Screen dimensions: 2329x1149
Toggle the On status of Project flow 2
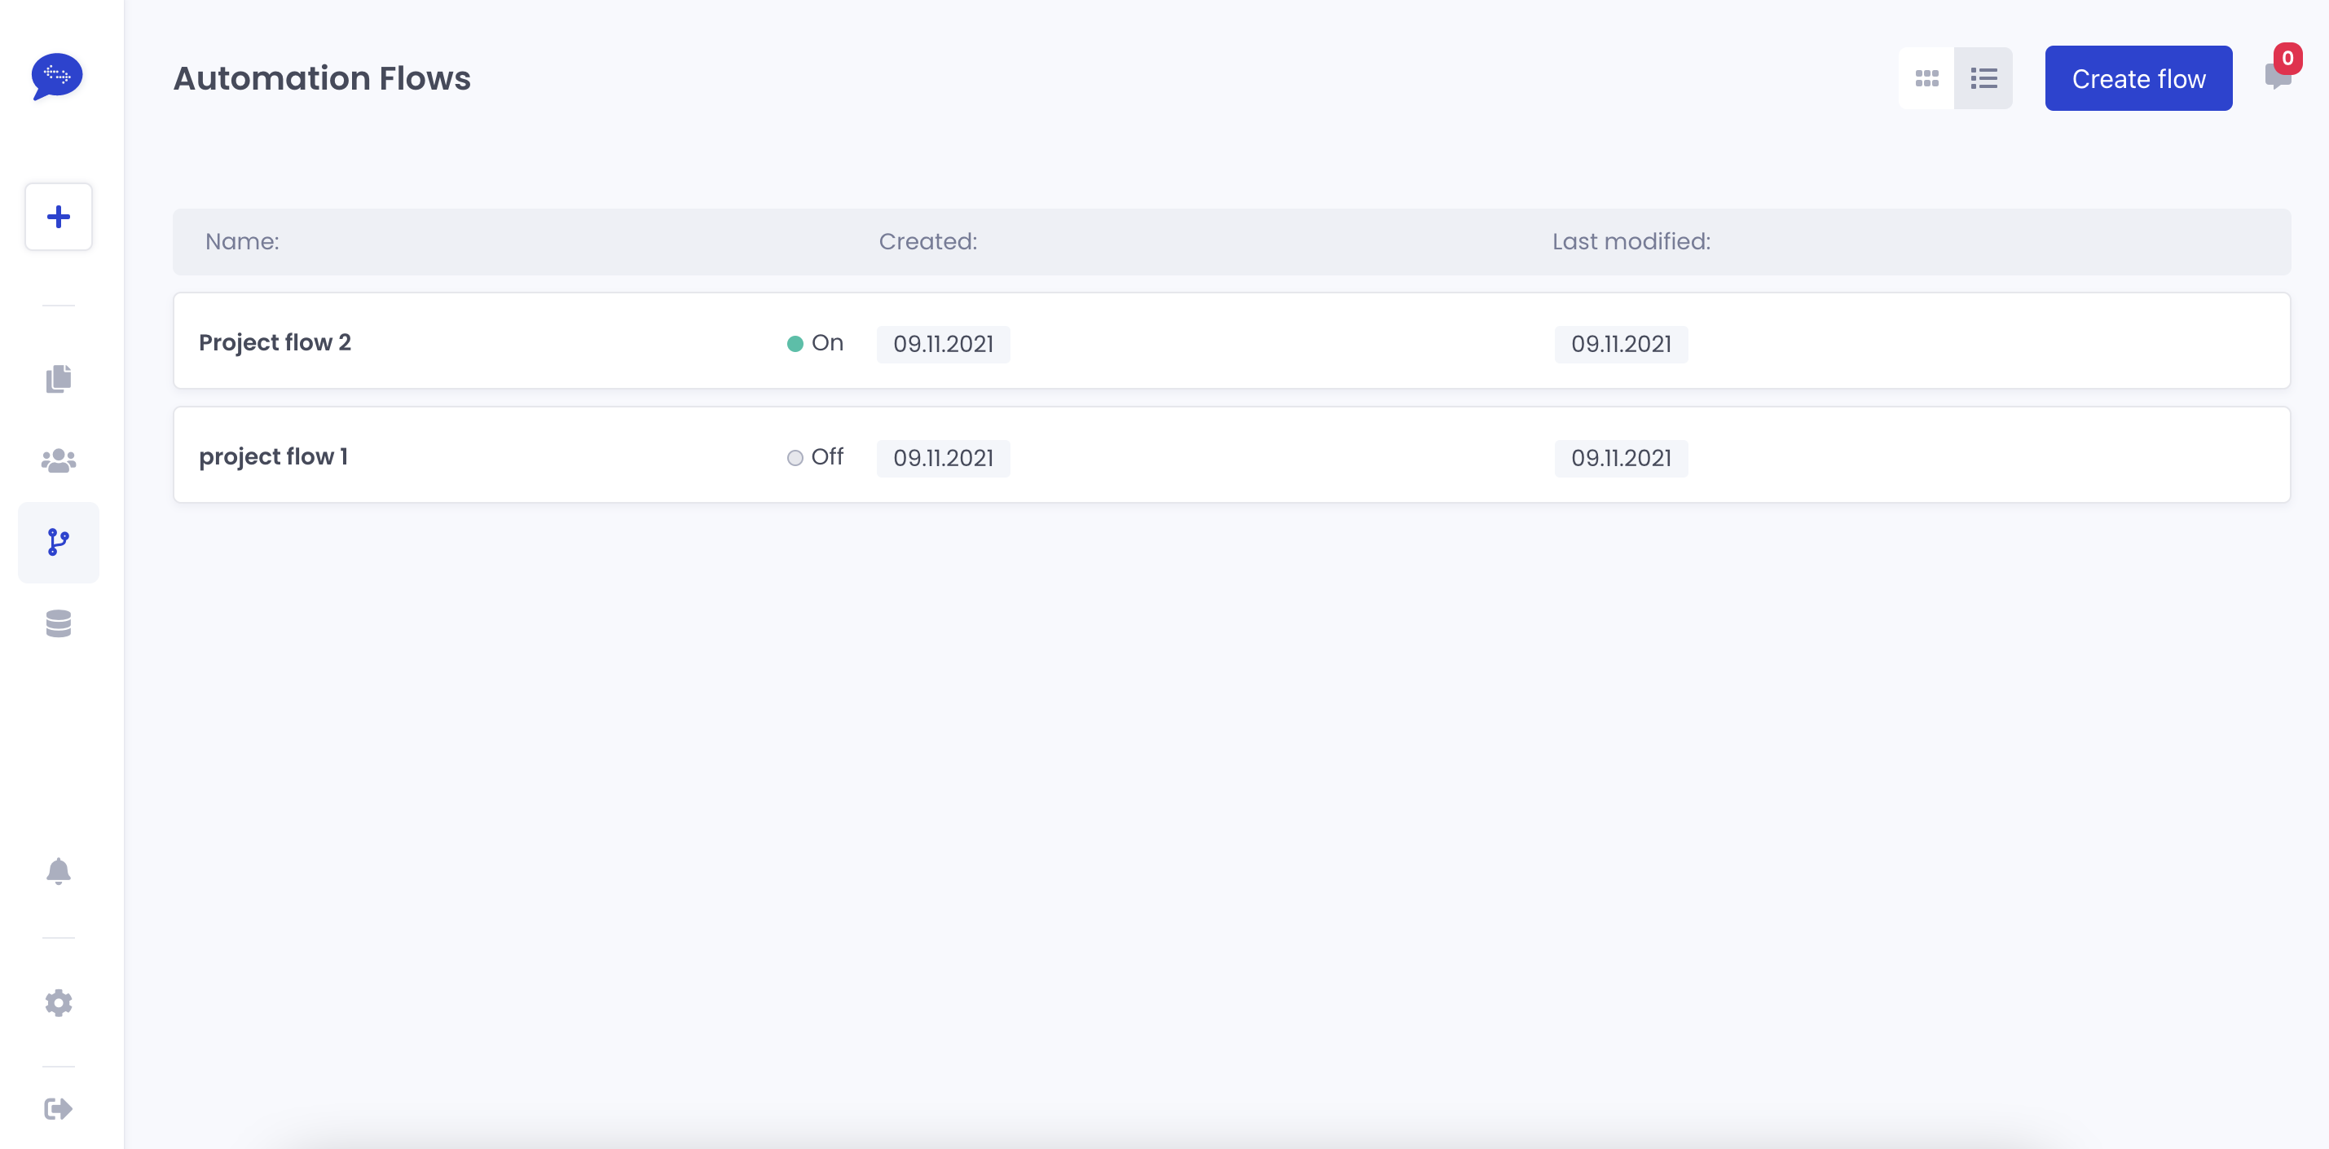pos(815,342)
